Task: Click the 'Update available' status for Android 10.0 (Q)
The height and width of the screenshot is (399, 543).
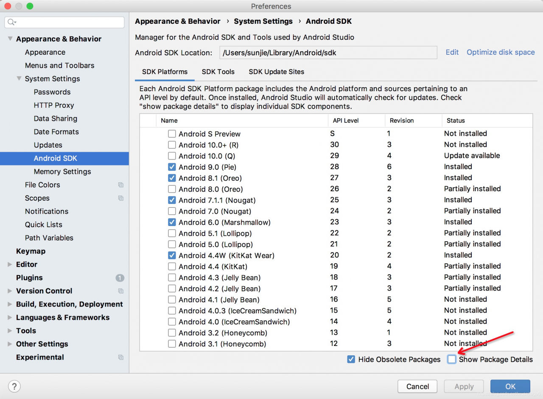Action: 472,156
